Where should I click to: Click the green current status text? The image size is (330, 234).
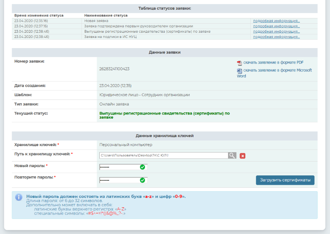pyautogui.click(x=164, y=115)
